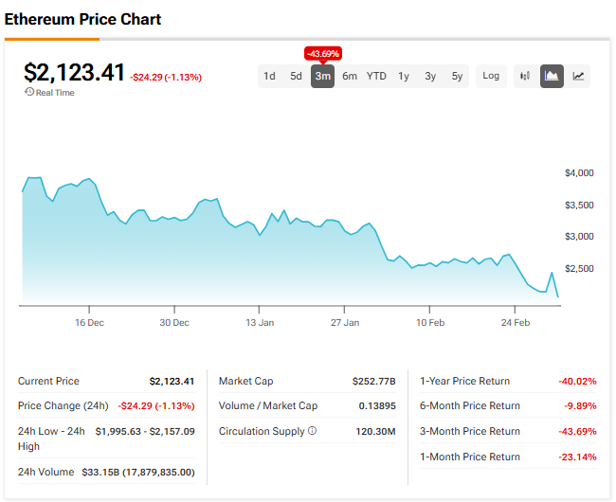Click the Circulation Supply value 120.30M

coord(375,431)
